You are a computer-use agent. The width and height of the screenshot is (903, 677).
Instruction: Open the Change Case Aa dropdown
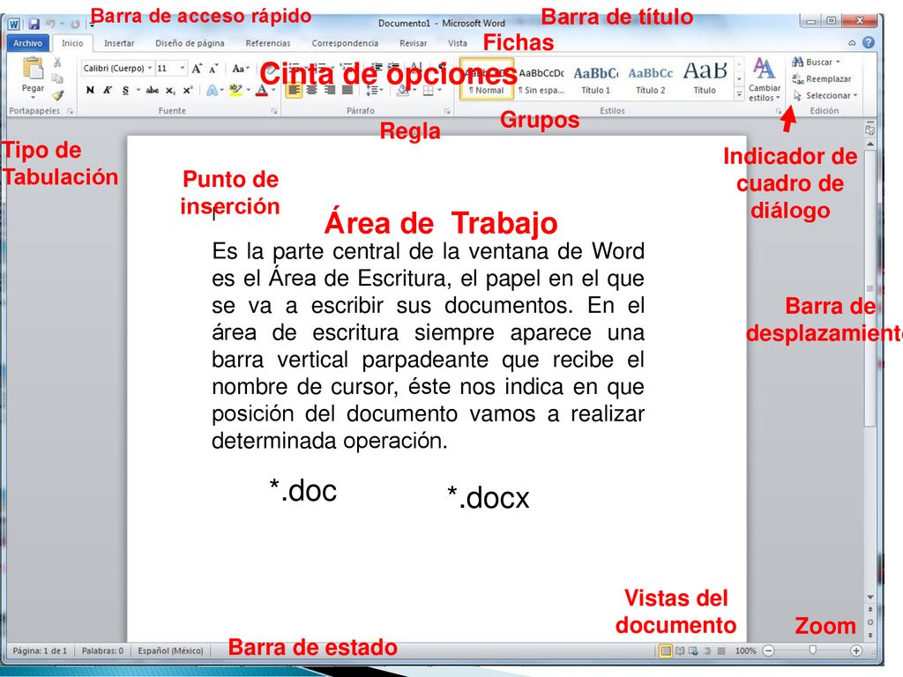pyautogui.click(x=241, y=69)
